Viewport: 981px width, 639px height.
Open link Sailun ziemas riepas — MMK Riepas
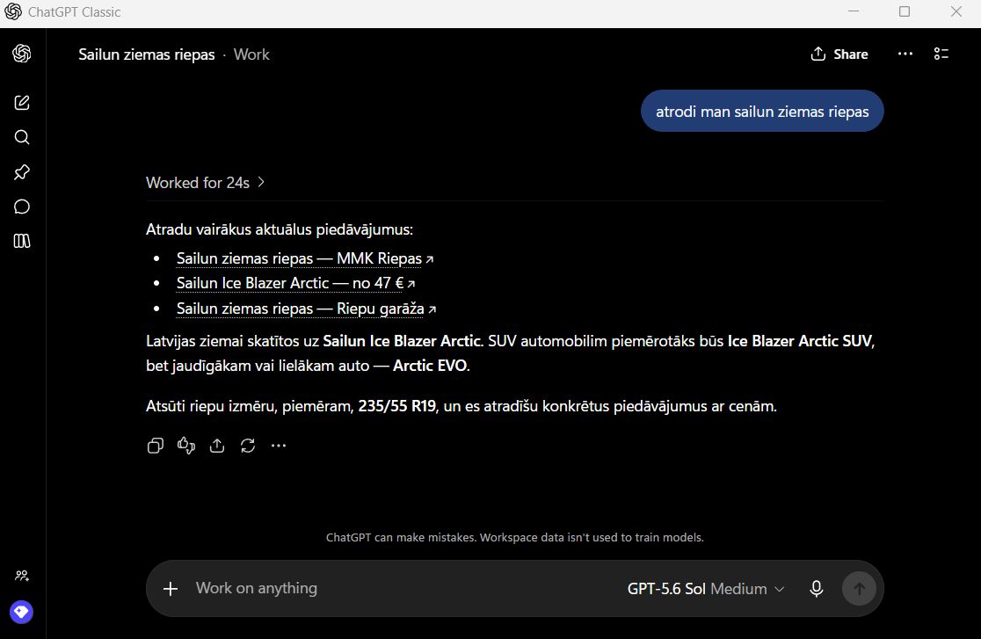[x=305, y=258]
